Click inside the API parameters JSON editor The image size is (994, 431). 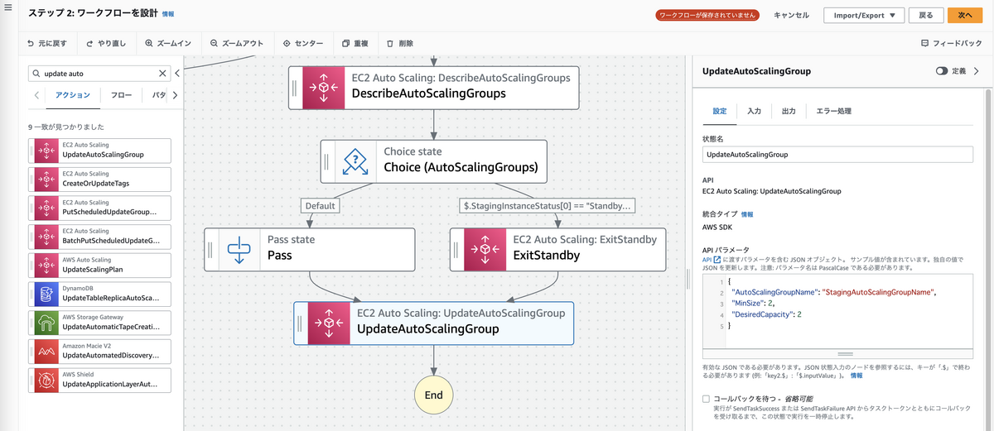(x=837, y=312)
